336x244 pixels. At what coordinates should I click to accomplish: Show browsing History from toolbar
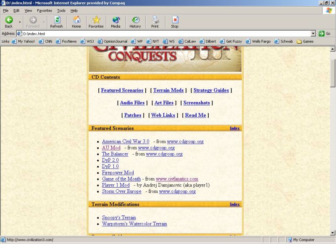135,20
